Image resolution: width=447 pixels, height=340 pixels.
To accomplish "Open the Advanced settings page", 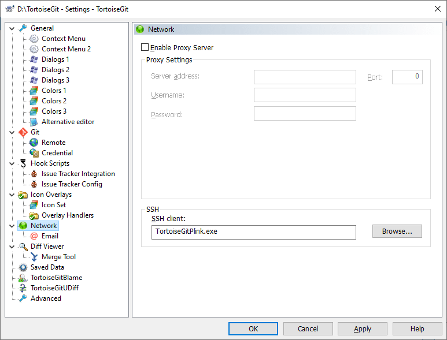I will 46,298.
